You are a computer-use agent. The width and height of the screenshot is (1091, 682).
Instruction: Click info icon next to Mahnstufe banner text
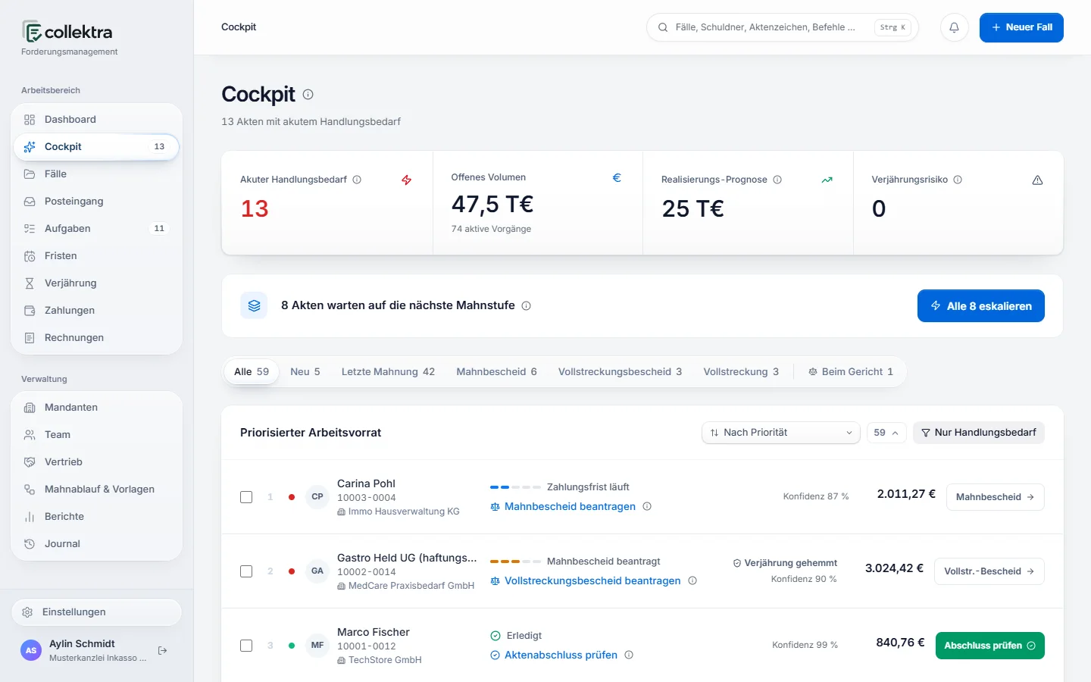click(526, 306)
